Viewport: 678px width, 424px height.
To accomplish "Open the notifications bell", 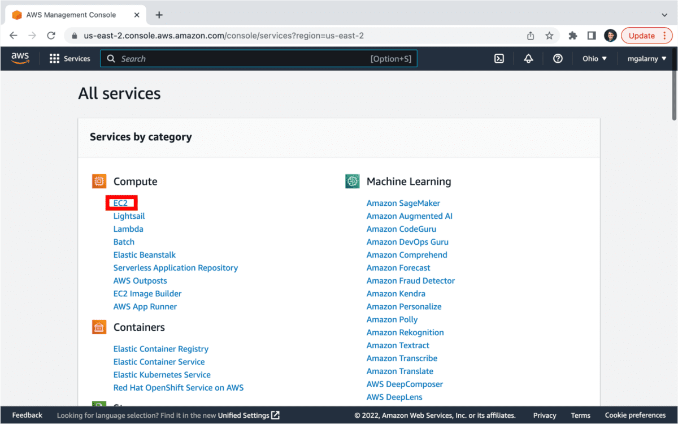I will (x=528, y=58).
